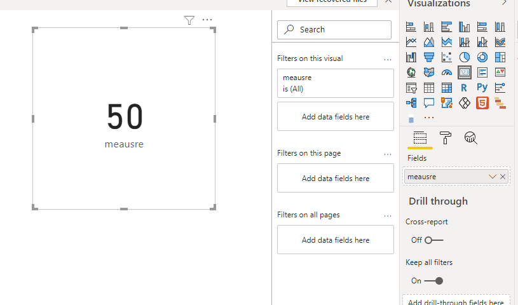The width and height of the screenshot is (518, 305).
Task: Select the multi-row card visual
Action: coord(482,72)
